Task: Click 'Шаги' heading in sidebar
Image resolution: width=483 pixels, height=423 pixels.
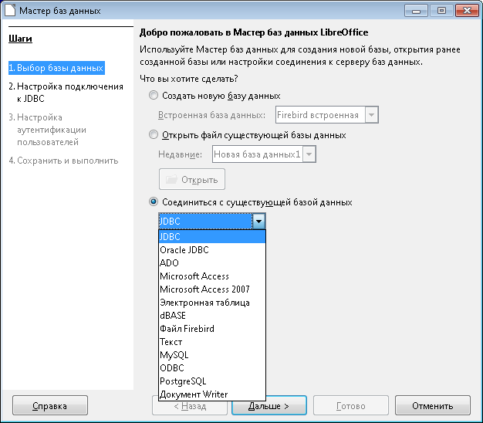Action: [20, 39]
